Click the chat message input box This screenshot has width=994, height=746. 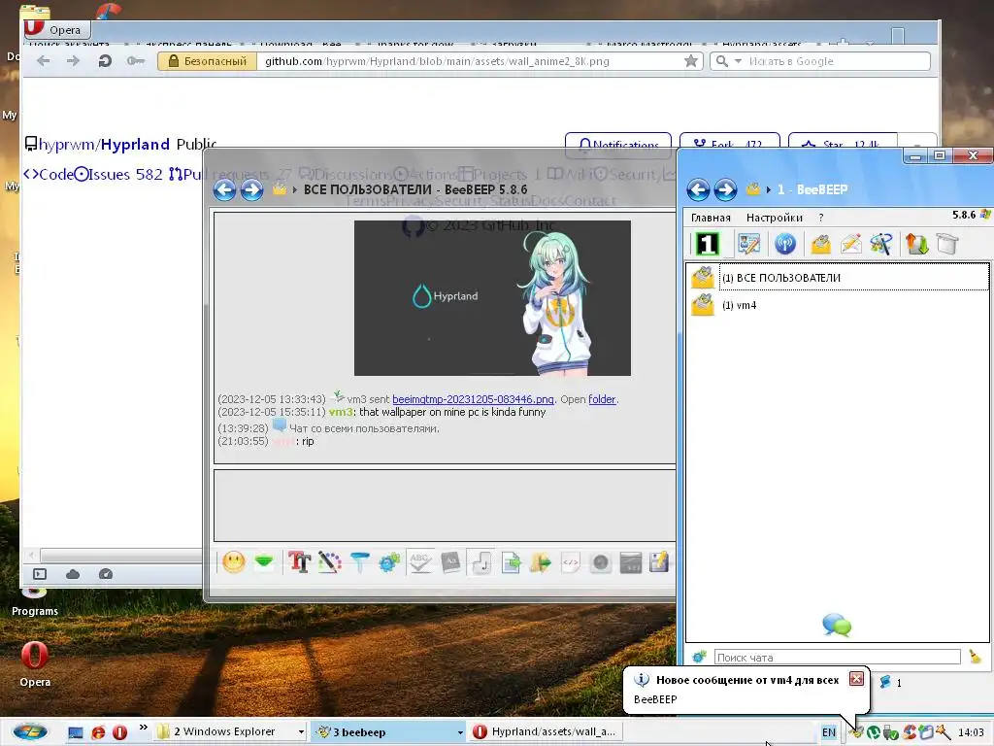(x=445, y=505)
